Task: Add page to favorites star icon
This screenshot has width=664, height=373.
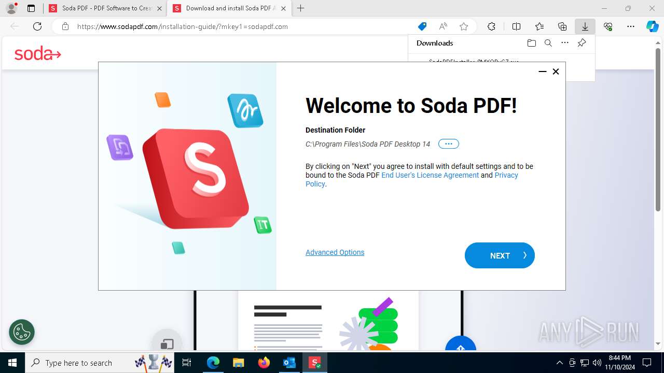Action: click(464, 26)
